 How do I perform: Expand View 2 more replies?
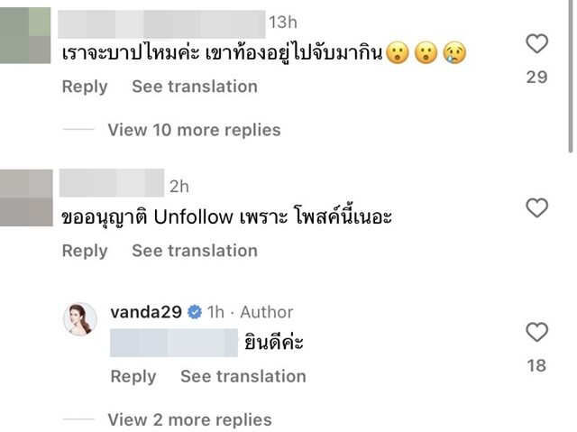[x=189, y=419]
